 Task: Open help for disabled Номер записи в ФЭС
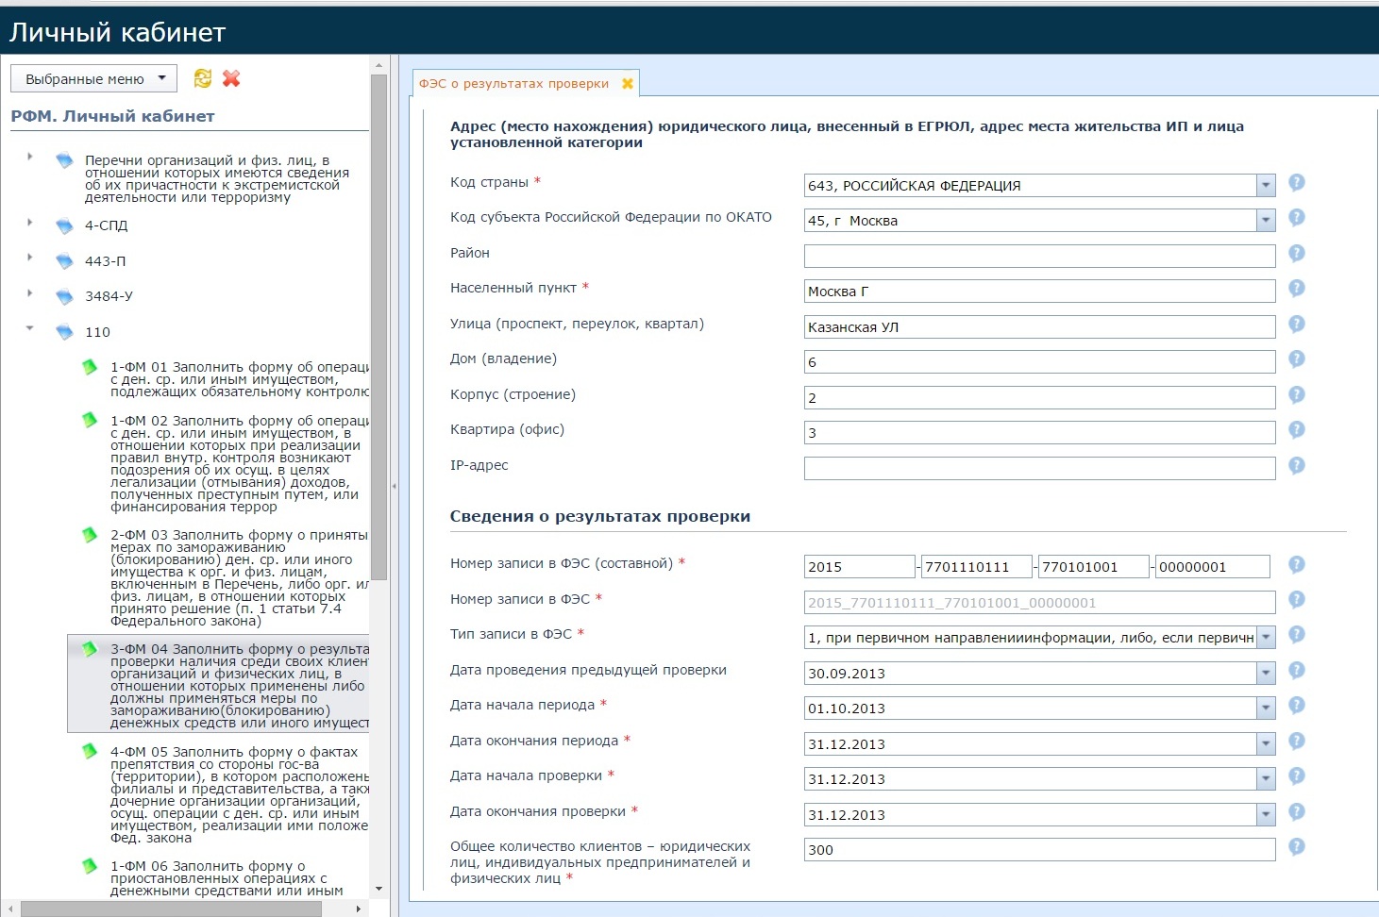coord(1297,599)
